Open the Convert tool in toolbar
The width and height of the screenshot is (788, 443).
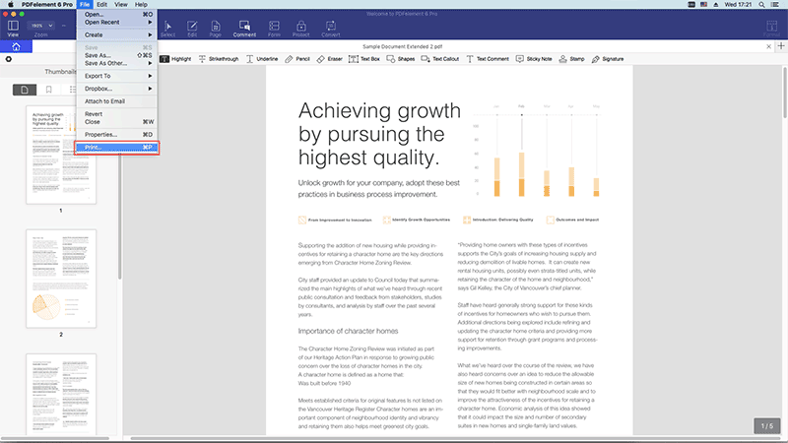[331, 29]
